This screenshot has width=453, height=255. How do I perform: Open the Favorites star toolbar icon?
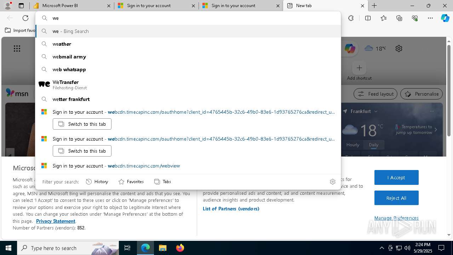coord(384,18)
